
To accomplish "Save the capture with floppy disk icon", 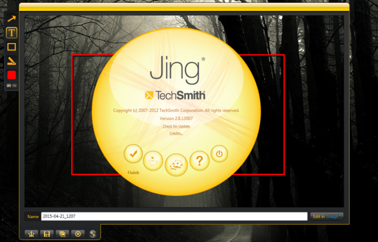I will click(x=47, y=234).
